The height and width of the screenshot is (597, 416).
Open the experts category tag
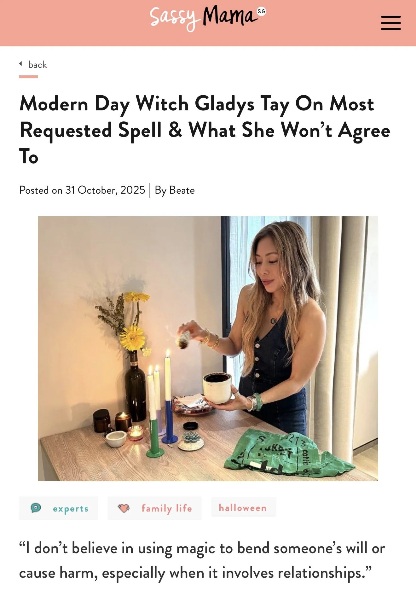[x=58, y=508]
